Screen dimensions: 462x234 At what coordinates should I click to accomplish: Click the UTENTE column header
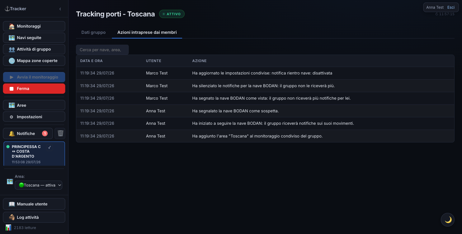(x=153, y=61)
